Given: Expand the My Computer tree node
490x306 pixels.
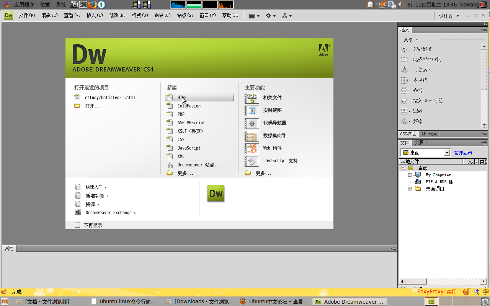Looking at the screenshot, I should tap(410, 175).
